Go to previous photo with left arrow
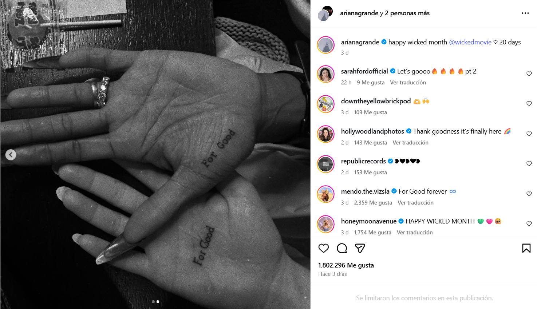The width and height of the screenshot is (537, 309). point(11,155)
